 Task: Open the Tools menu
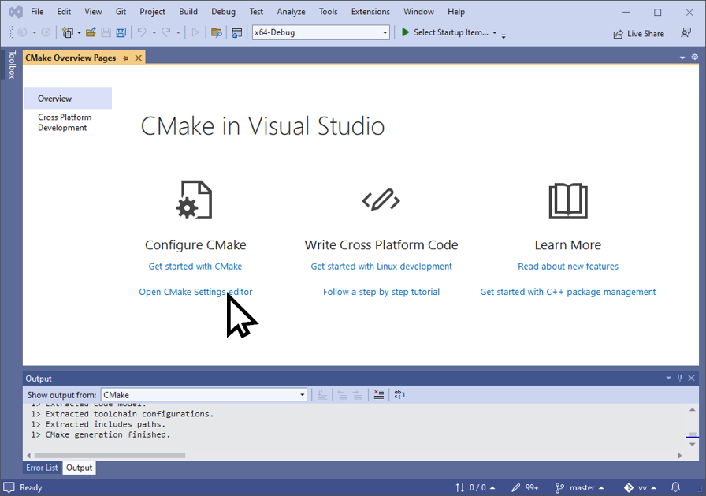(x=329, y=12)
